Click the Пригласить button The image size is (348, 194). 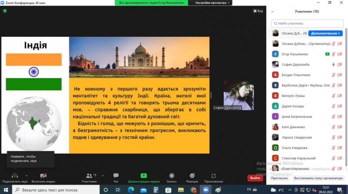pyautogui.click(x=280, y=178)
